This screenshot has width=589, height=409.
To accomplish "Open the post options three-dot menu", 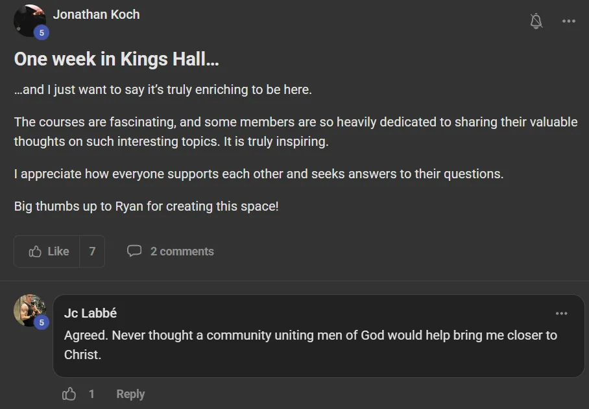I will 569,21.
